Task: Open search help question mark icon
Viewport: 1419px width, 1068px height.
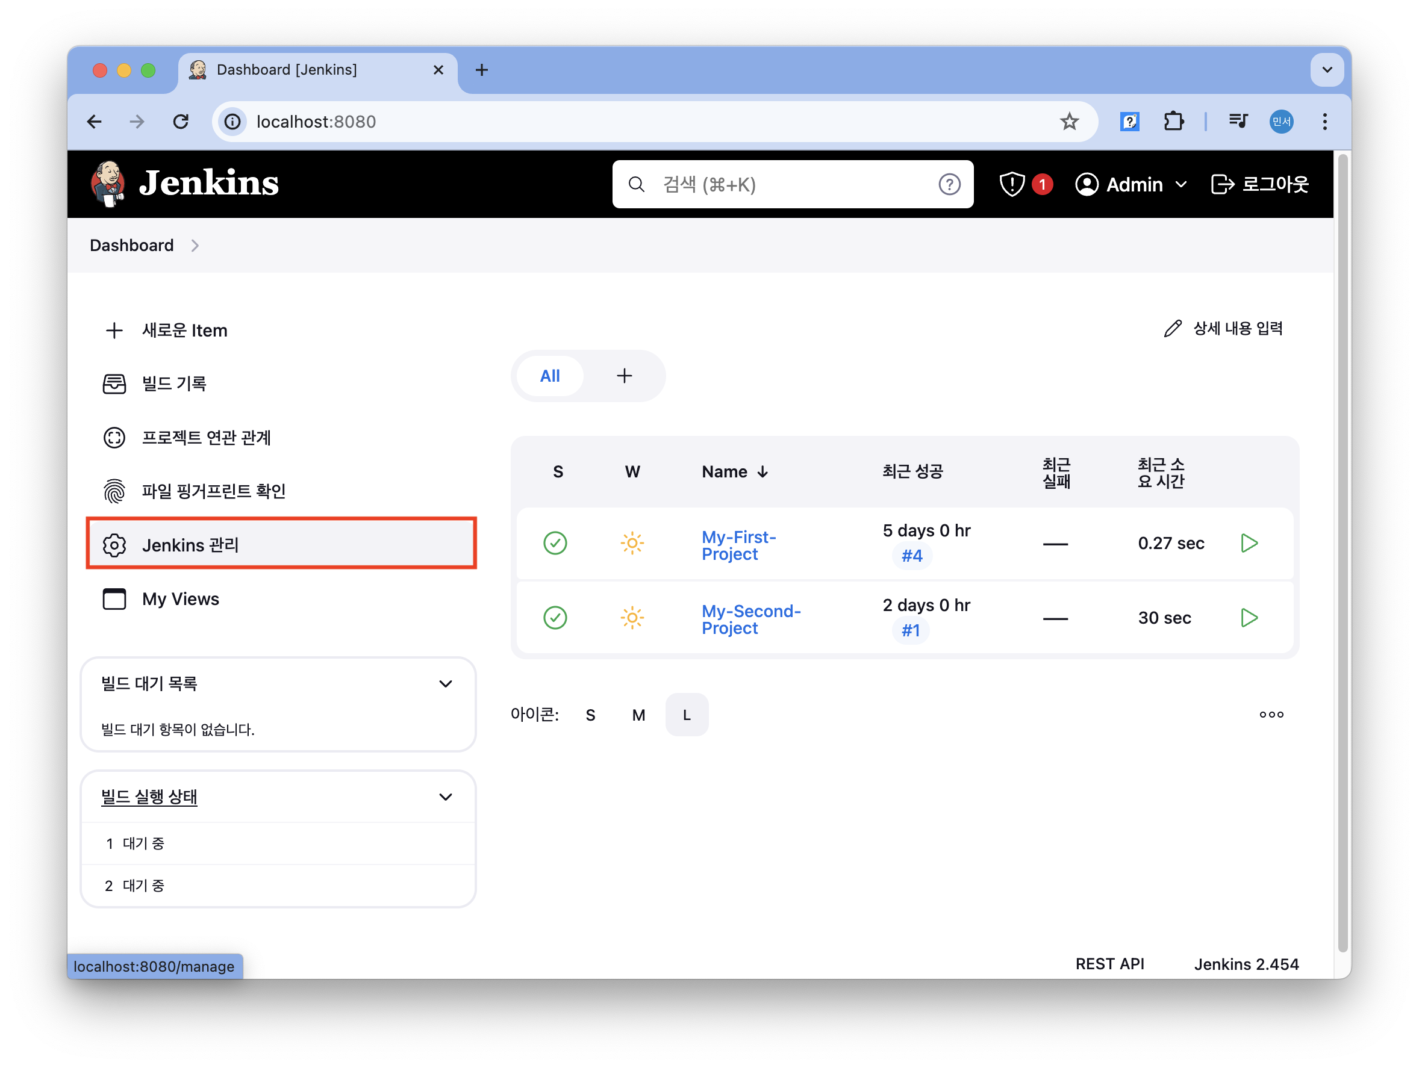Action: pos(949,185)
